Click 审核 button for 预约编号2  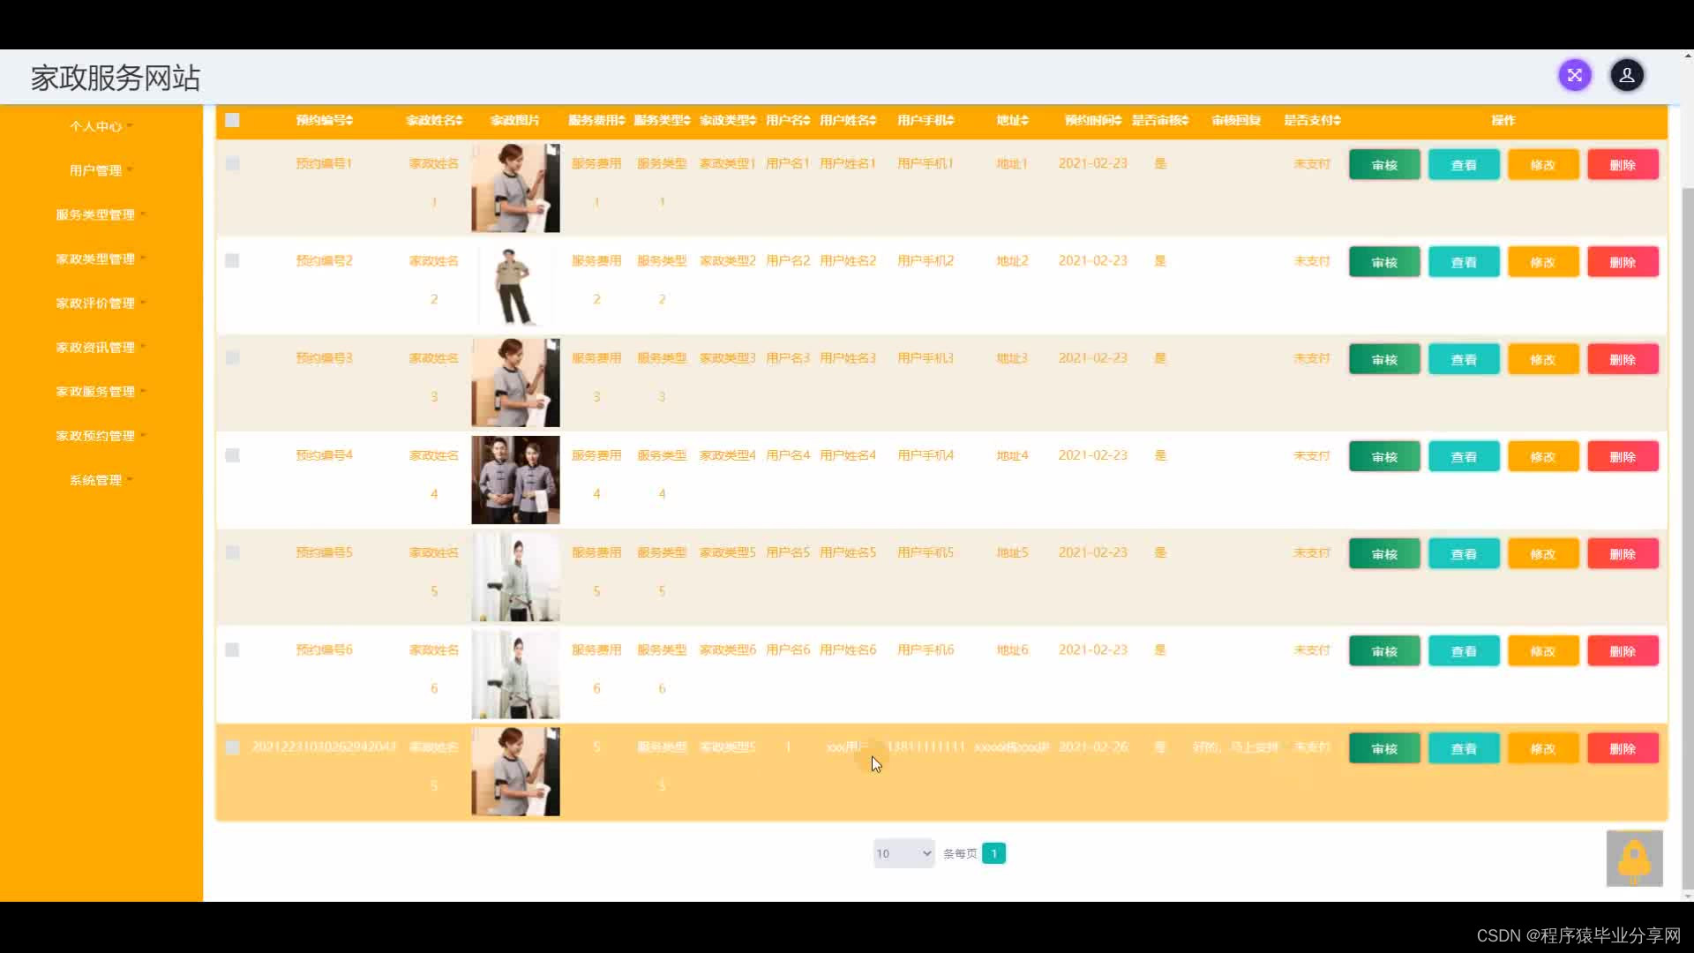pos(1383,262)
